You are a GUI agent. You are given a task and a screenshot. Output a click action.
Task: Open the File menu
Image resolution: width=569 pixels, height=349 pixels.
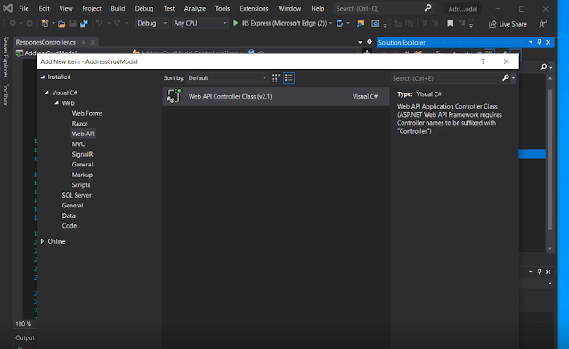pos(23,8)
